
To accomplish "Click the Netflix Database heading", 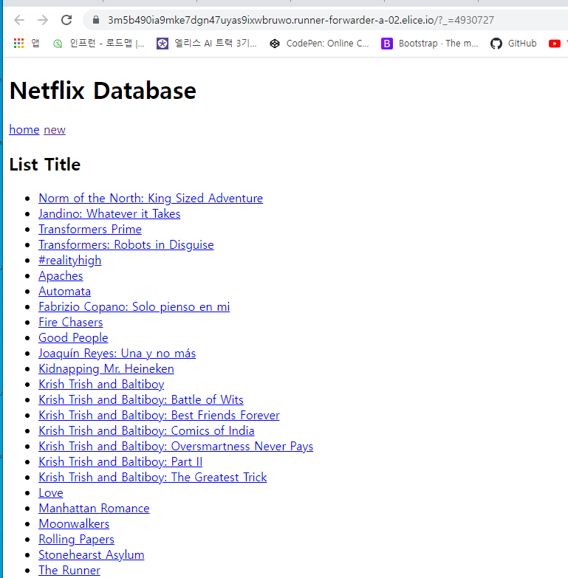I will tap(103, 91).
